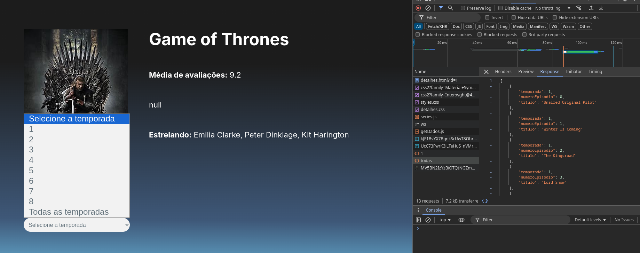Export HAR file download icon

[x=601, y=8]
